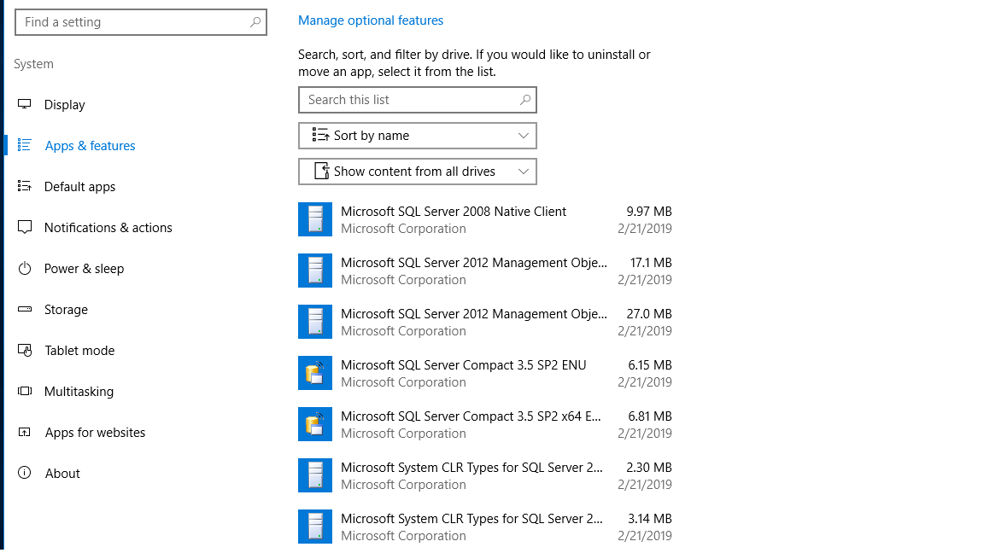984x553 pixels.
Task: Open Tablet mode settings
Action: tap(79, 351)
